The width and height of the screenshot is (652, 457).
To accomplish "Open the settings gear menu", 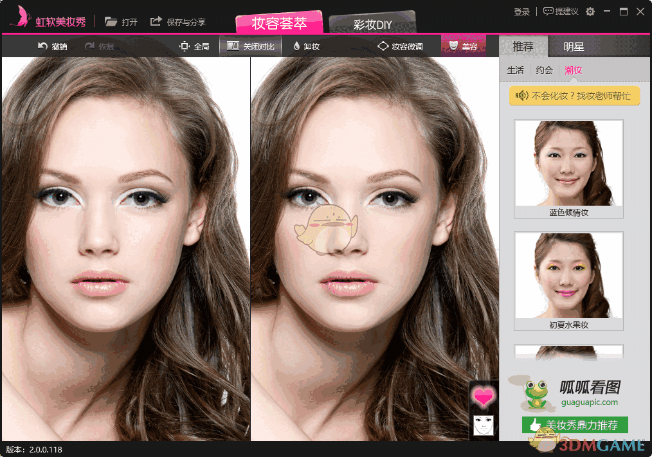I will [589, 11].
